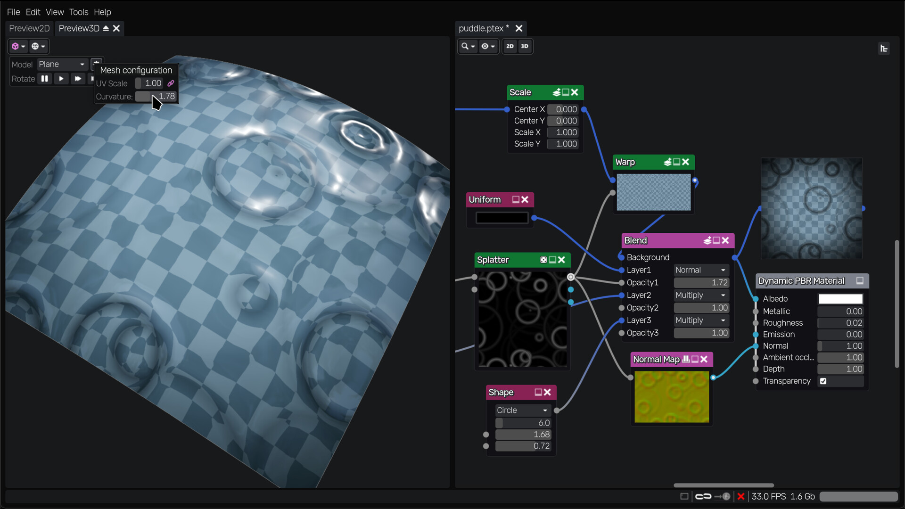
Task: Select the 2D preview mode in node editor
Action: click(x=510, y=46)
